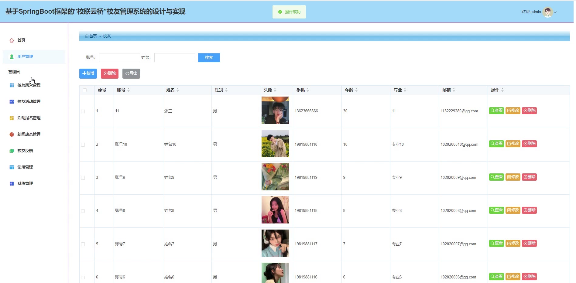Click the 用户管理 user icon
This screenshot has height=283, width=576.
(x=12, y=57)
